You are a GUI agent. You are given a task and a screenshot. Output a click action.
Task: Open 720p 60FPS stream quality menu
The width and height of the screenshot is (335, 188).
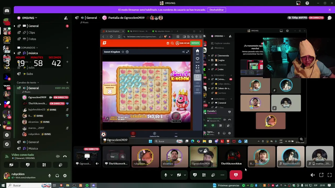tap(298, 18)
